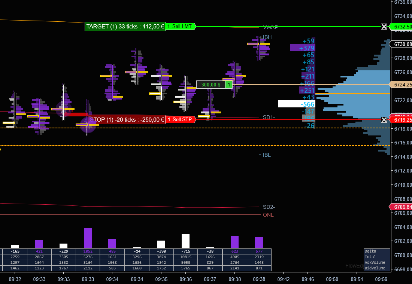Cancel the target order with its X button

pyautogui.click(x=384, y=27)
